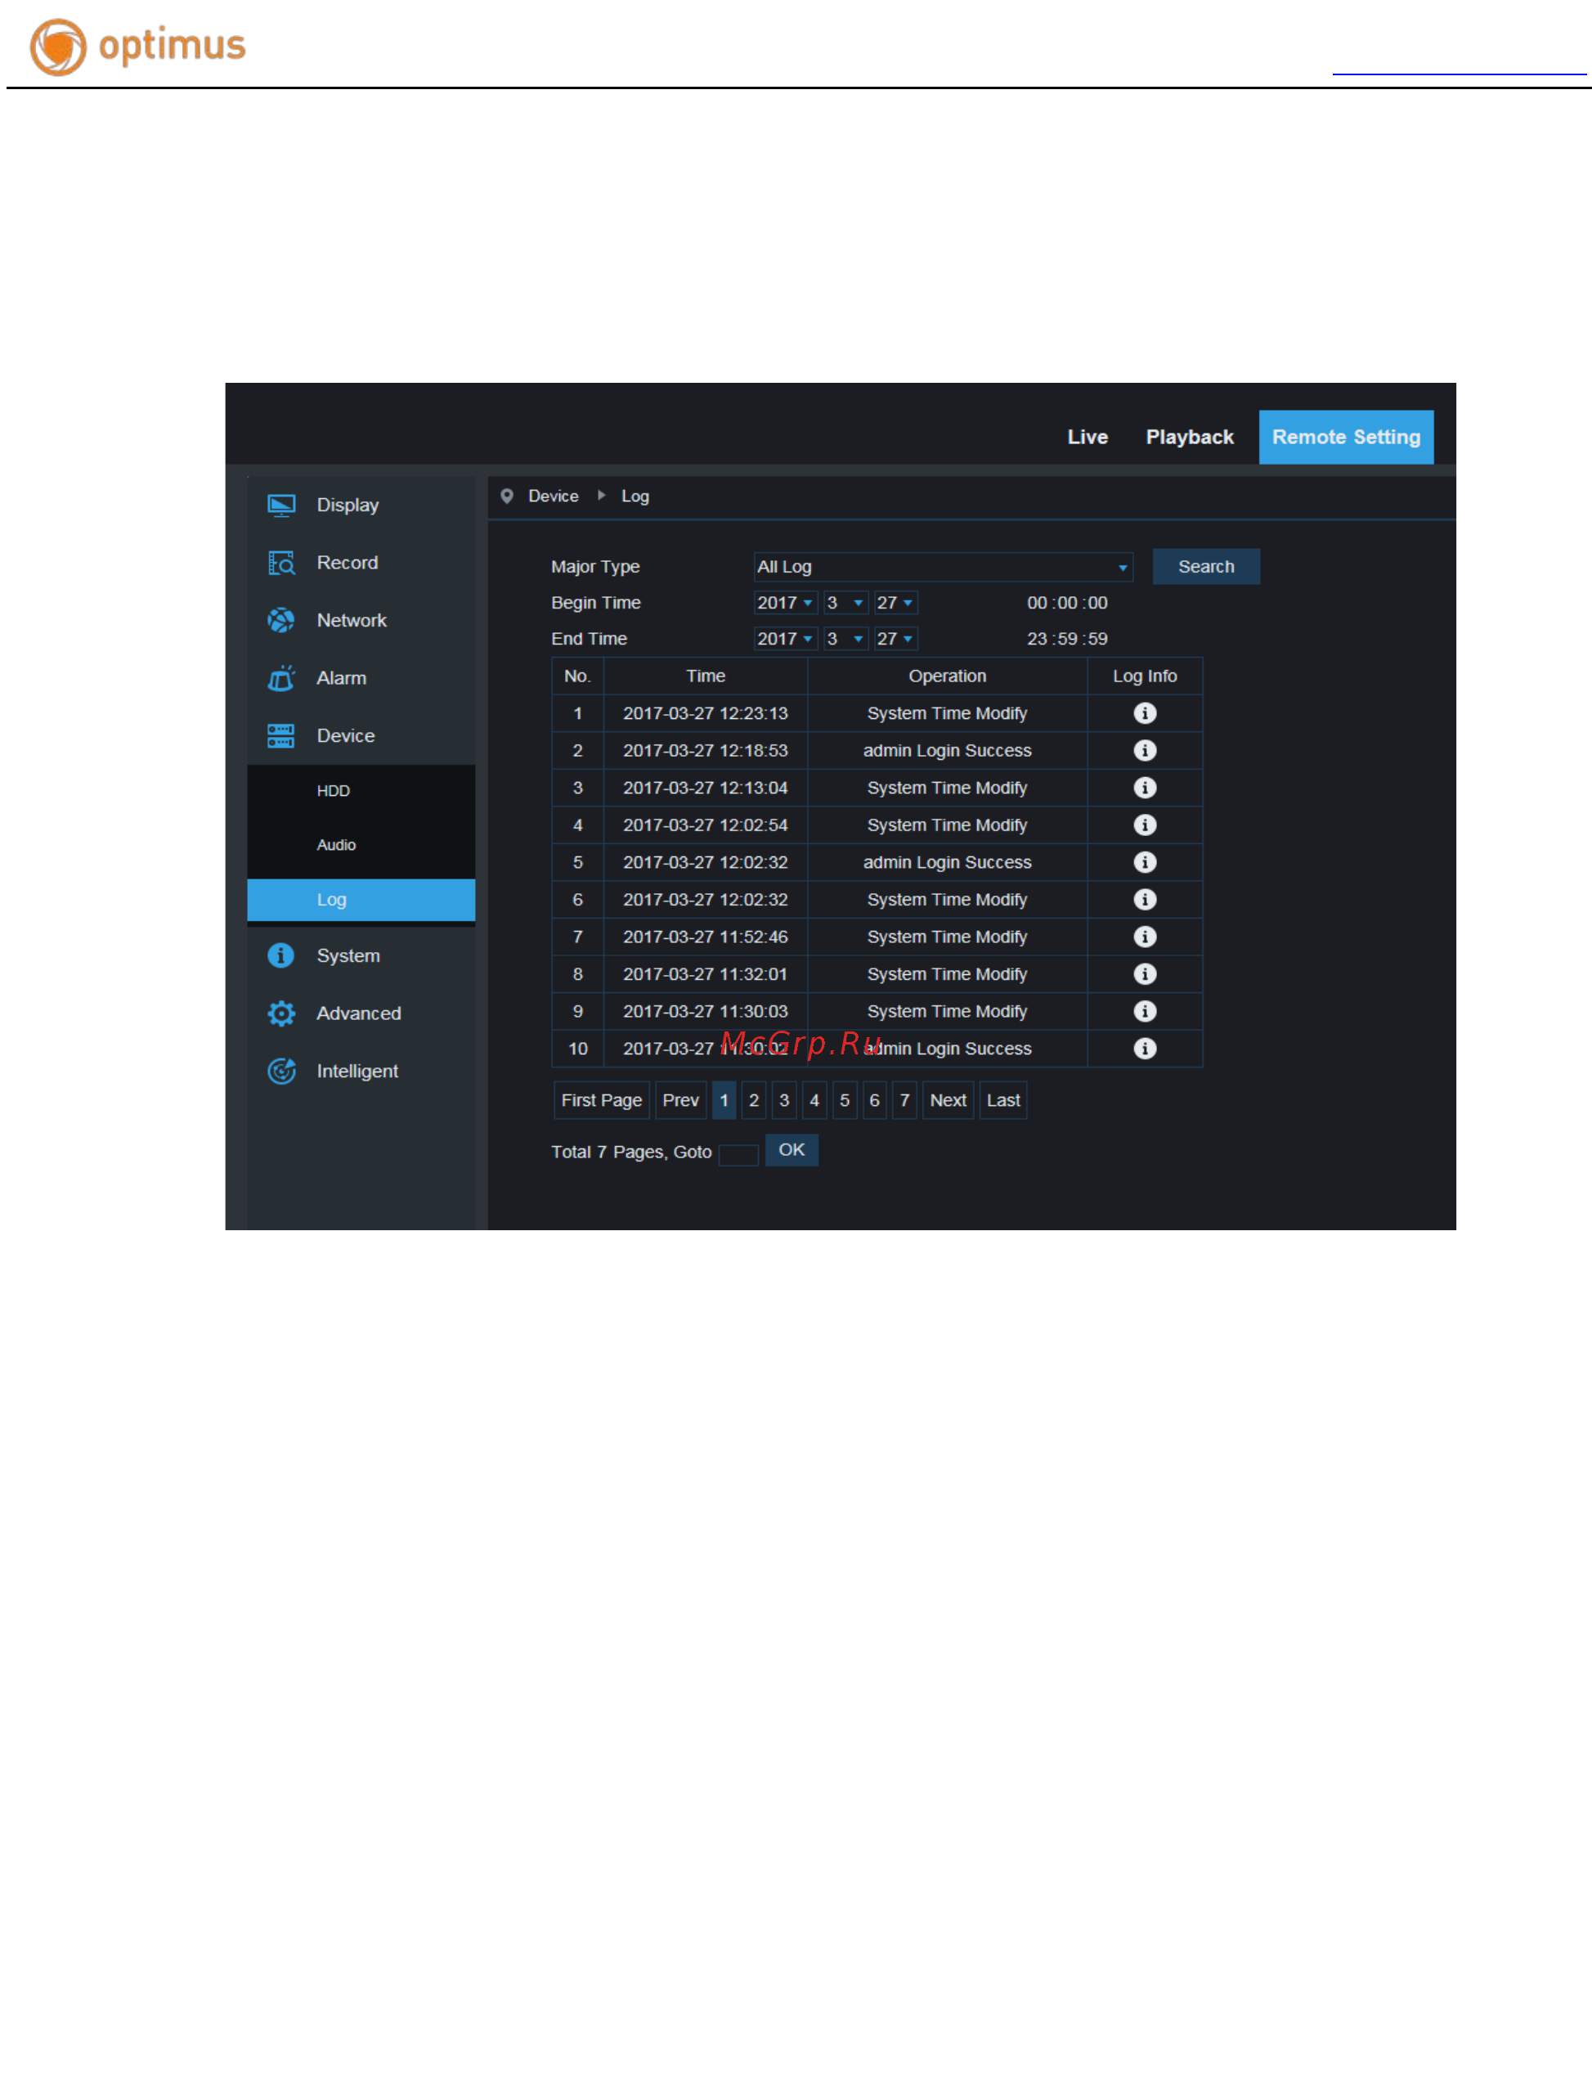
Task: Select the Log submenu item
Action: point(361,900)
